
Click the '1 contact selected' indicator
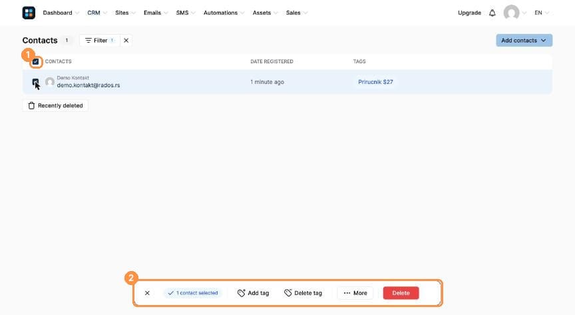tap(193, 293)
